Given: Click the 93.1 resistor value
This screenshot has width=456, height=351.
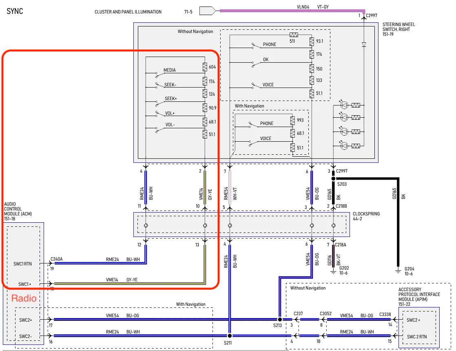Looking at the screenshot, I should click(320, 41).
